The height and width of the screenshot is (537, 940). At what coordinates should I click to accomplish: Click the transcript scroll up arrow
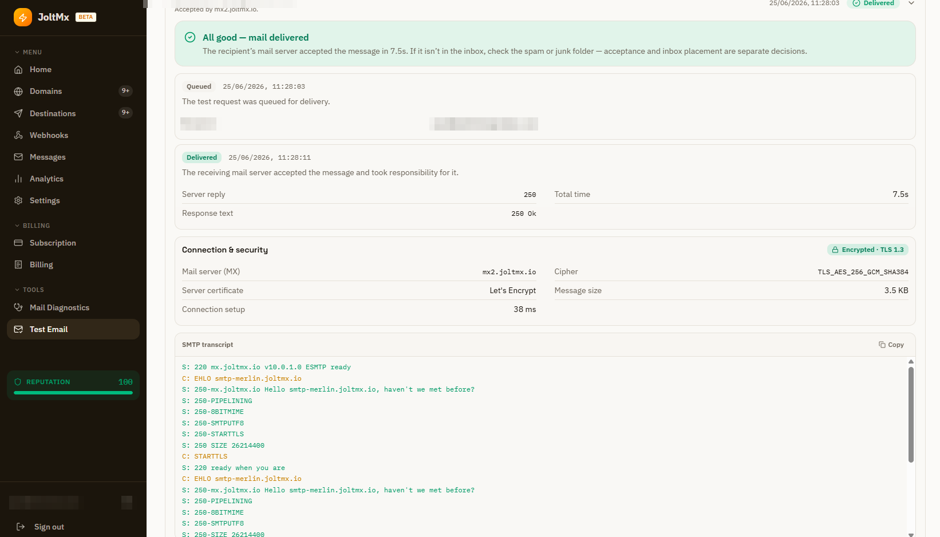click(911, 361)
